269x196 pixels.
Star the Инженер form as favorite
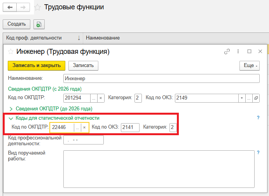point(10,52)
